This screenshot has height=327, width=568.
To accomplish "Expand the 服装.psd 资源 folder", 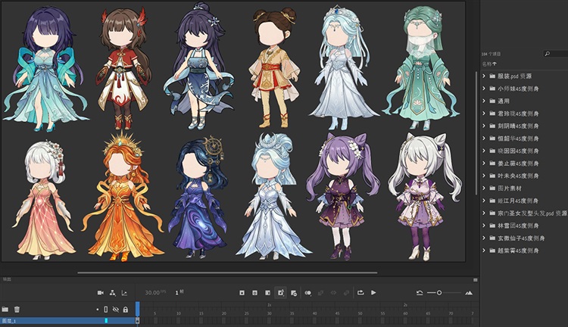I will 484,76.
